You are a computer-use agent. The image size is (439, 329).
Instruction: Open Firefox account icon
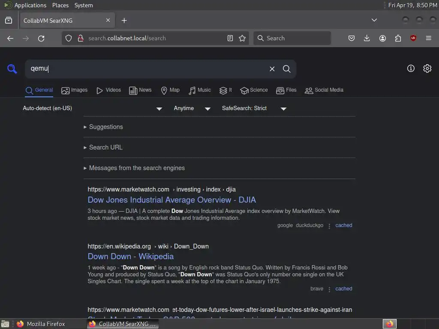point(382,38)
